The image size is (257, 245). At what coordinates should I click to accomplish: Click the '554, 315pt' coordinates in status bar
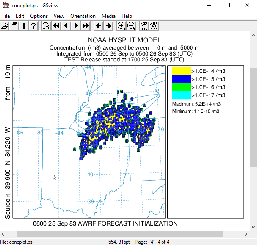pyautogui.click(x=119, y=242)
